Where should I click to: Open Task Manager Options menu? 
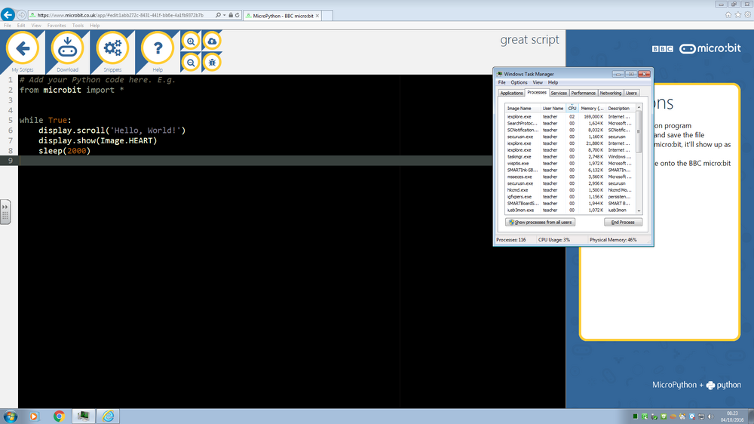519,83
